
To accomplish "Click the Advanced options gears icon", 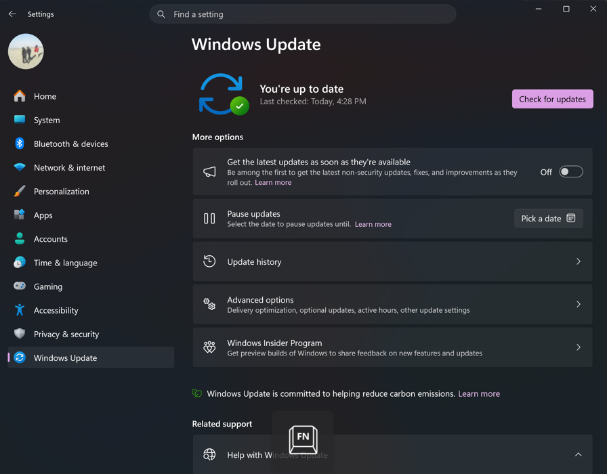I will 209,304.
